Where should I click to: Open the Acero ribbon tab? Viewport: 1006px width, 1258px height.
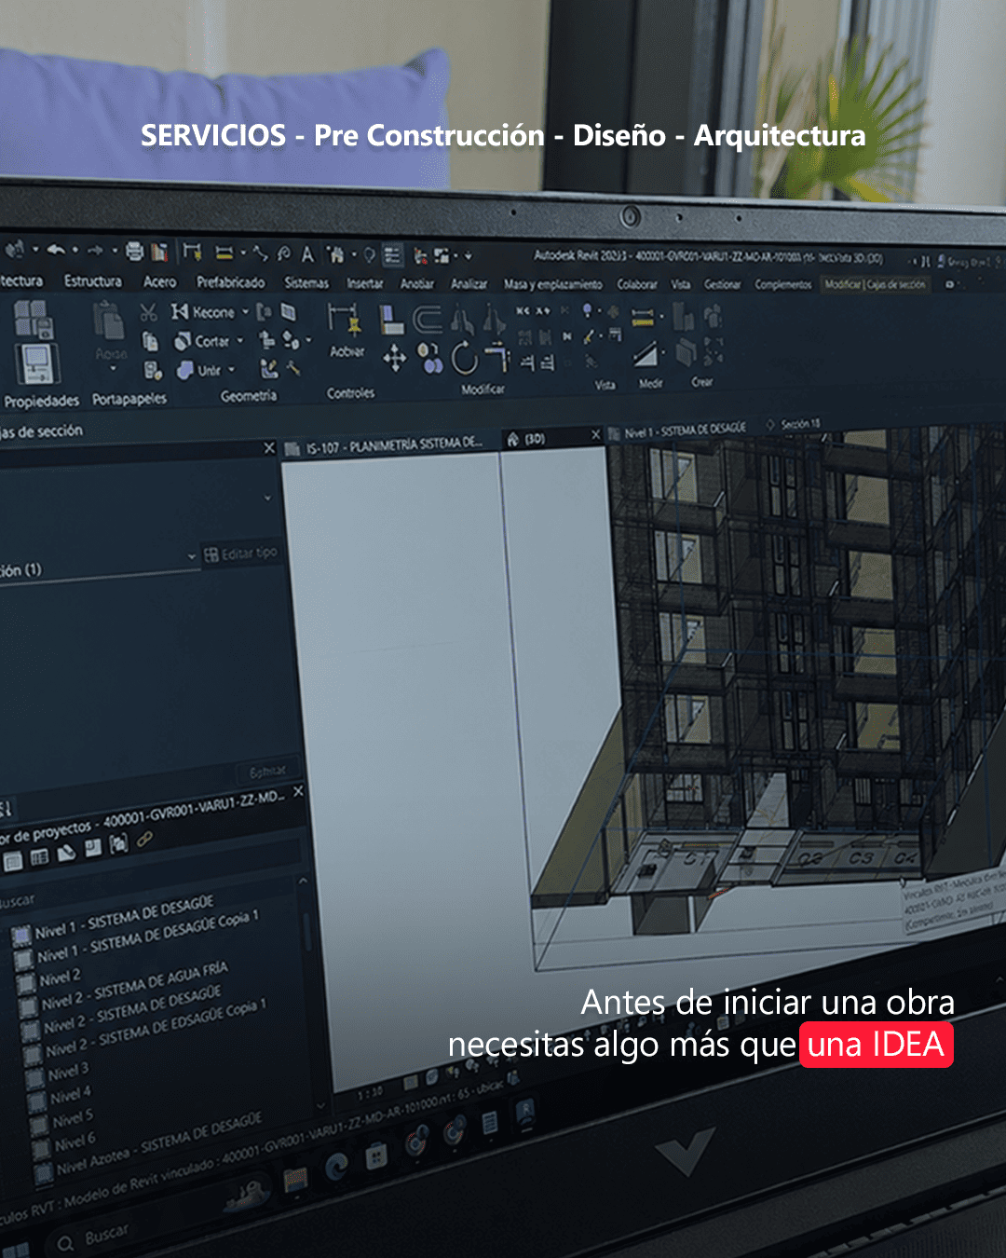159,281
